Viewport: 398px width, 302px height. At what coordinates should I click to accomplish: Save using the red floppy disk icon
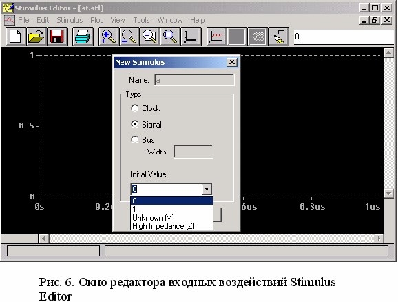(x=57, y=37)
